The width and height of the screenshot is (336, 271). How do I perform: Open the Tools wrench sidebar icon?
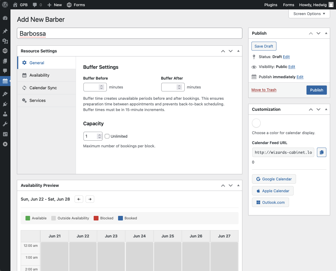point(5,124)
